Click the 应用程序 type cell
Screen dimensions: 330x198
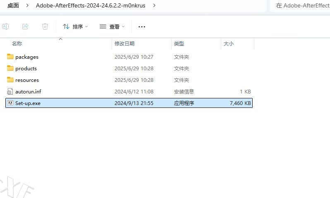[x=184, y=103]
